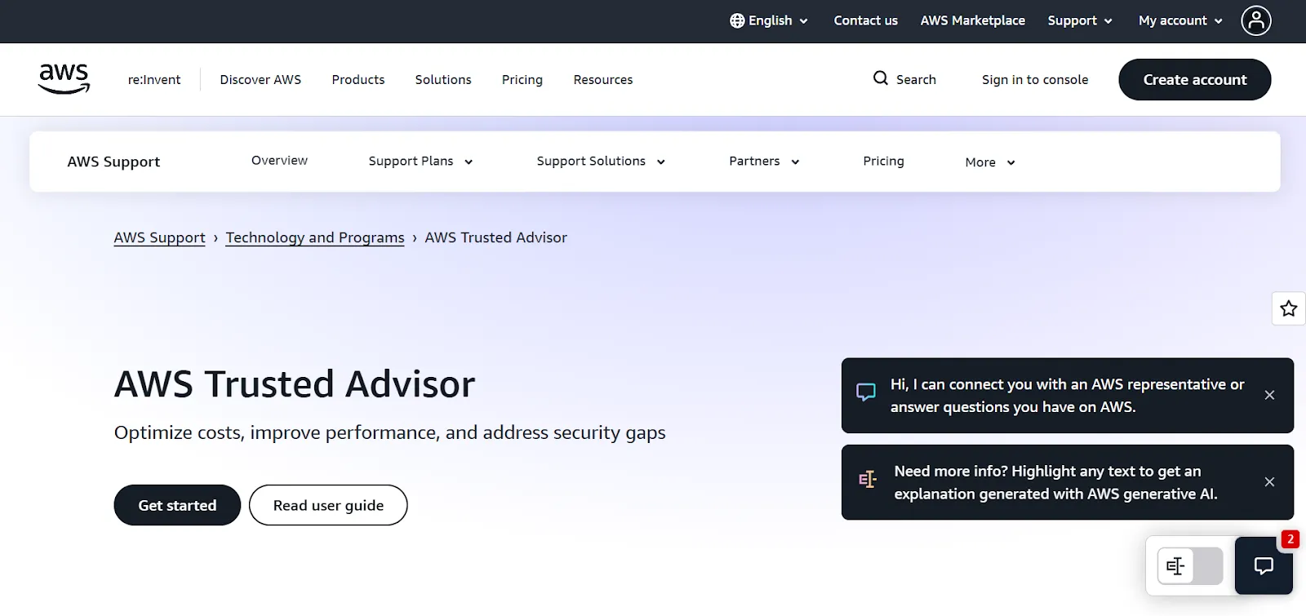Open Pricing in the main navigation

pyautogui.click(x=522, y=79)
